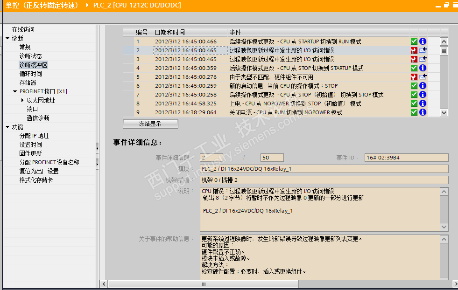This screenshot has height=290, width=458.
Task: Click the right arrow handle below the collapse arrow
Action: [x=97, y=164]
